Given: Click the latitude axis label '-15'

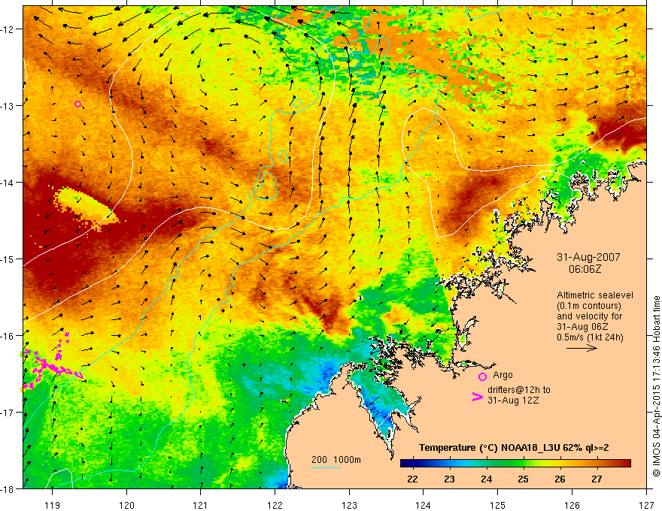Looking at the screenshot, I should (x=8, y=259).
